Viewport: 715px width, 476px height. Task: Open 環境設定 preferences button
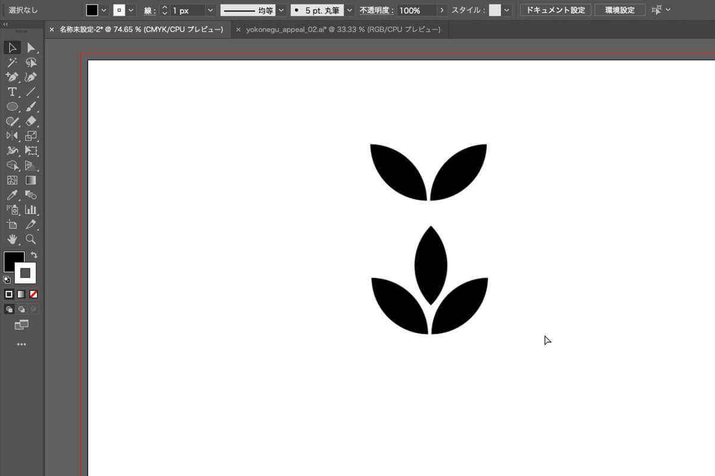[620, 10]
